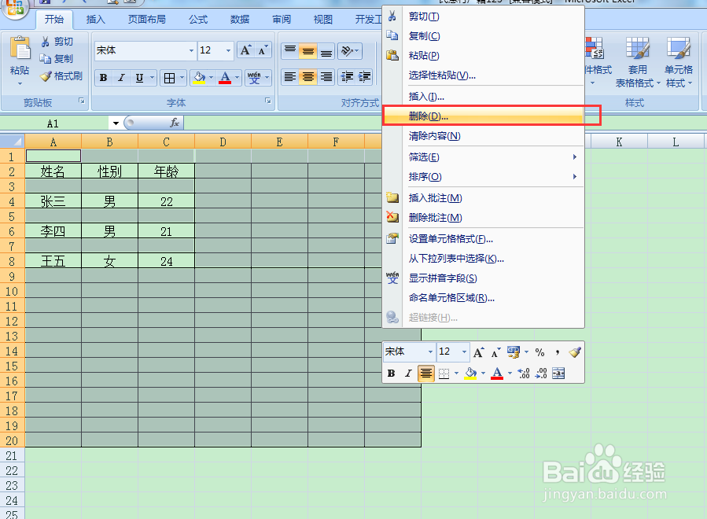Switch to the 公式 ribbon tab

(x=198, y=20)
